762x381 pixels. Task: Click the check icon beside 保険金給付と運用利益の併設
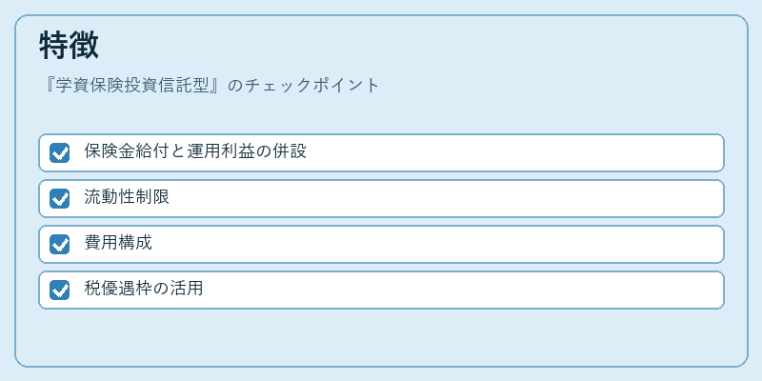coord(59,153)
